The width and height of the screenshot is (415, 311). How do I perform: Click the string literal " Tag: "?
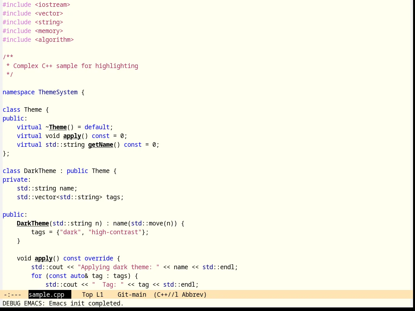pyautogui.click(x=108, y=284)
